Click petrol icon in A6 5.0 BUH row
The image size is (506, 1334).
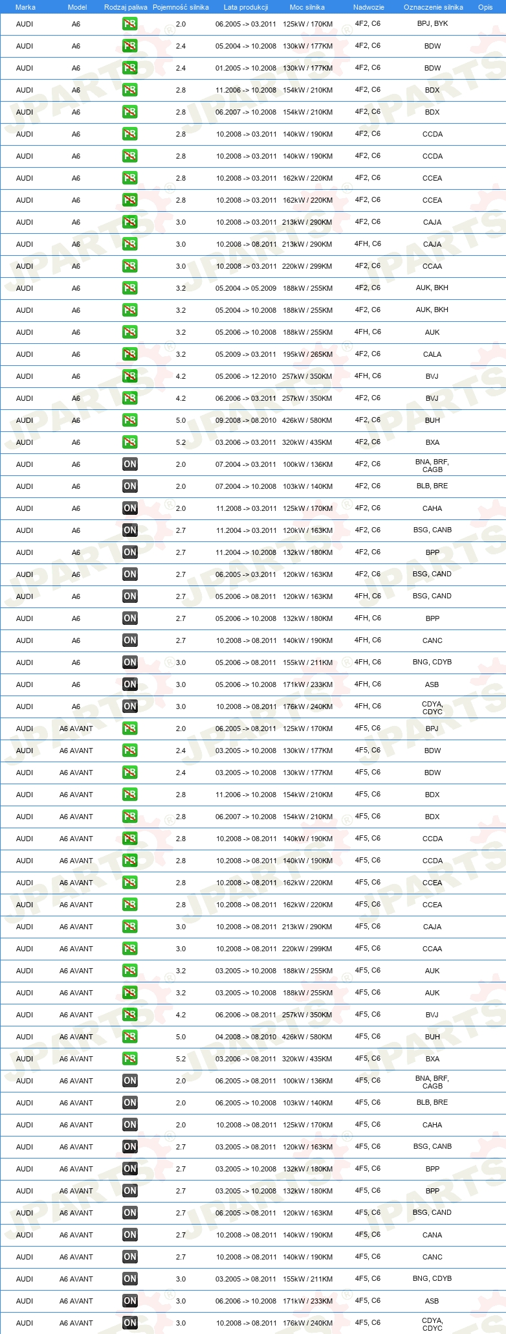point(129,420)
